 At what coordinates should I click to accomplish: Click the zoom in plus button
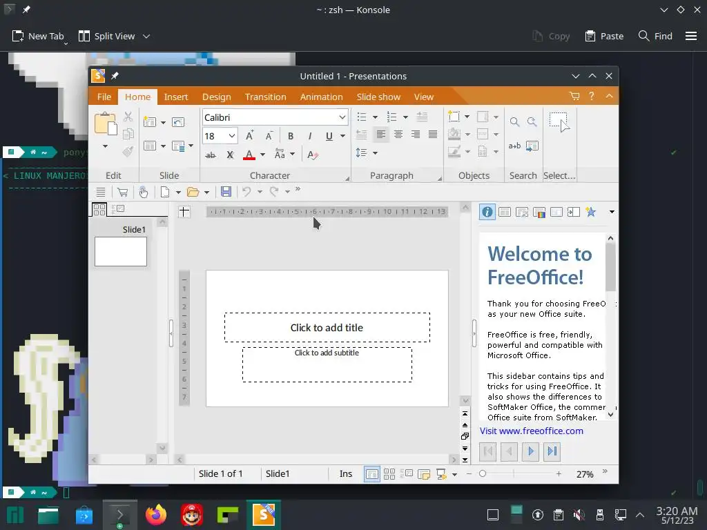[559, 473]
